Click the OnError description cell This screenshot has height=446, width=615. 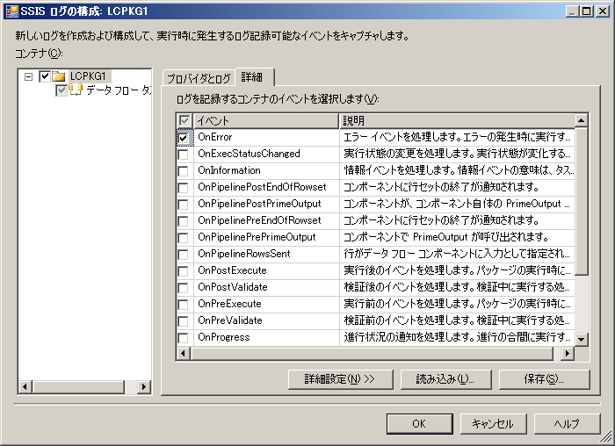(457, 137)
